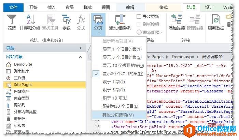The image size is (239, 140).
Task: Click the Data Sources (数据源) icon
Action: 9,119
